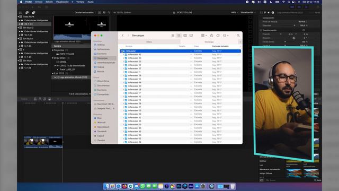339x191 pixels.
Task: Select the C0002 clip in timeline
Action: (x=37, y=142)
